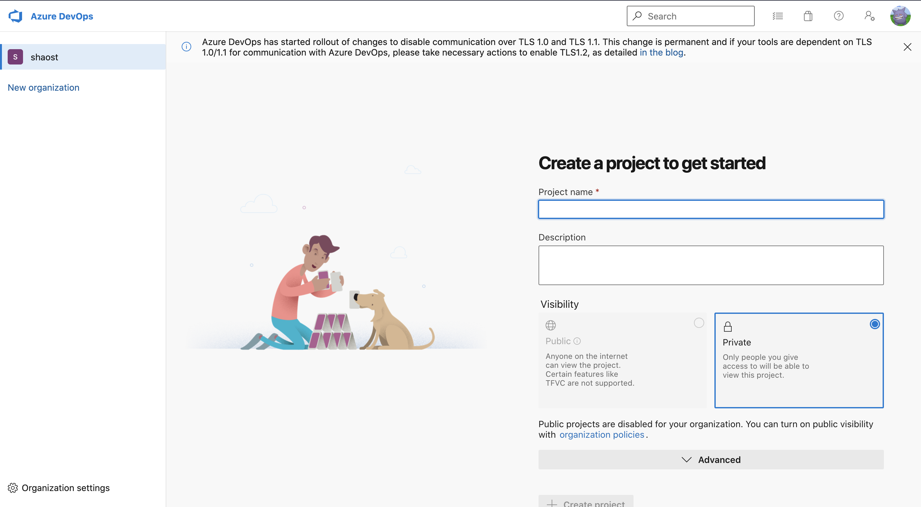Screen dimensions: 921x507
Task: Select the Public visibility radio button
Action: click(x=699, y=323)
